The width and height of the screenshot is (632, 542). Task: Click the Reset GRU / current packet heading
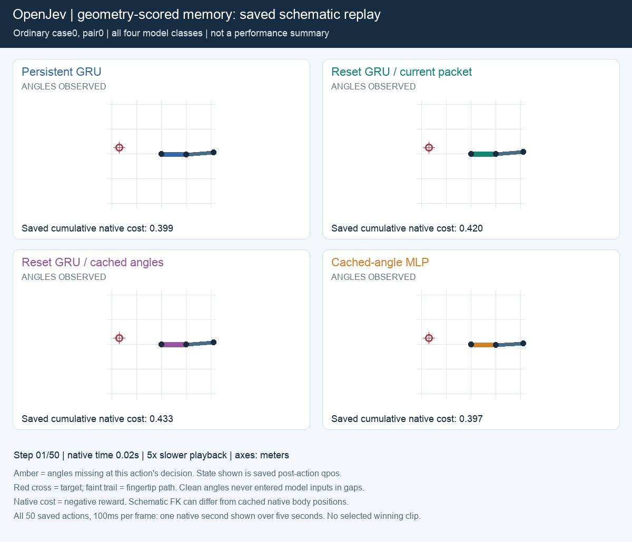click(401, 72)
